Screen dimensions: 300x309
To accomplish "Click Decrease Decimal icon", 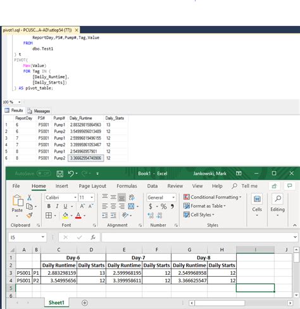I will (x=159, y=215).
